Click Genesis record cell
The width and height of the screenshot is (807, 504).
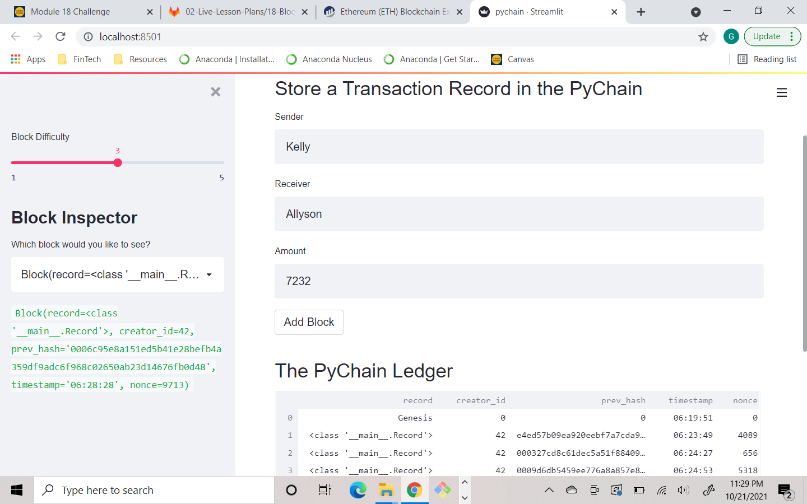tap(415, 418)
